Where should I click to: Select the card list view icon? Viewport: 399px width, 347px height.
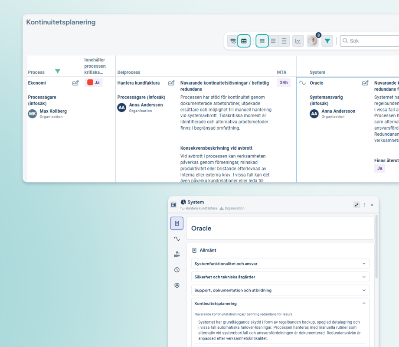(x=233, y=41)
